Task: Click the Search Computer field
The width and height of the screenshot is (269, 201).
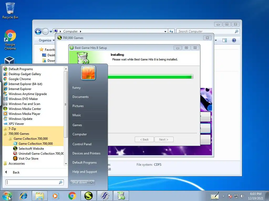Action: [x=208, y=31]
